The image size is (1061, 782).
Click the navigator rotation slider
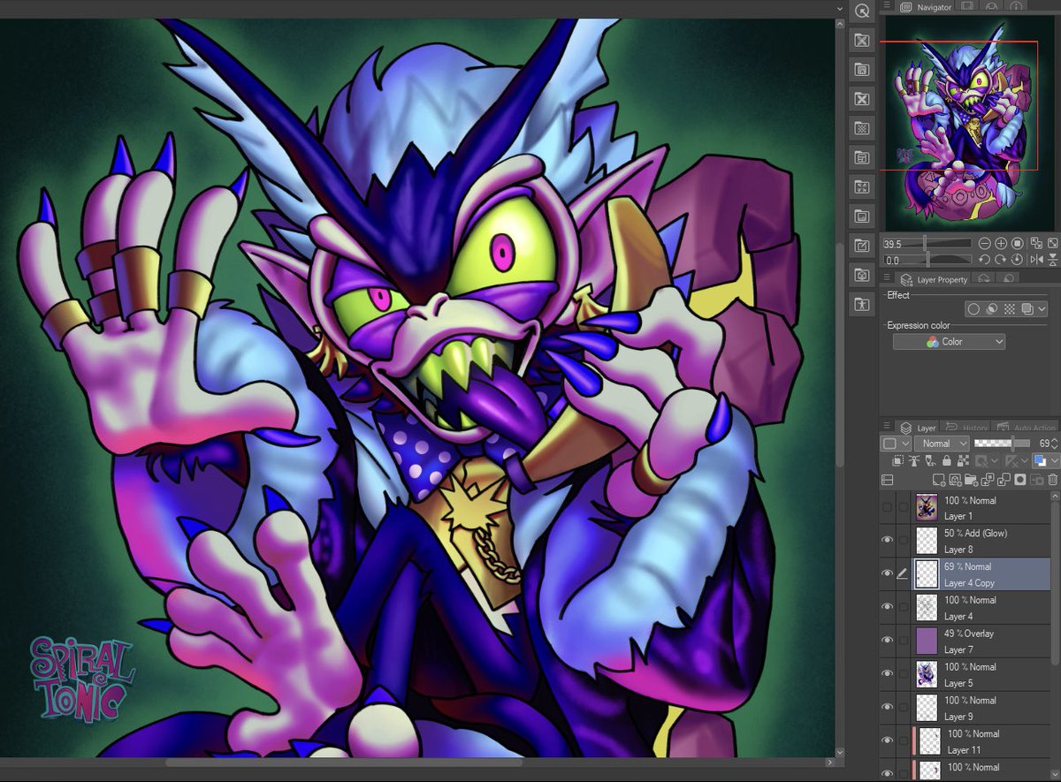(927, 260)
